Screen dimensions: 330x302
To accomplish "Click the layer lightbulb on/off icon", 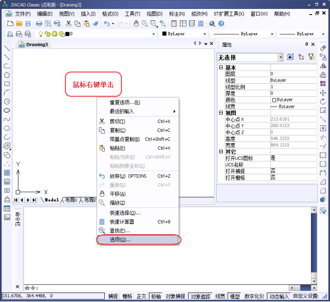I will pos(41,34).
